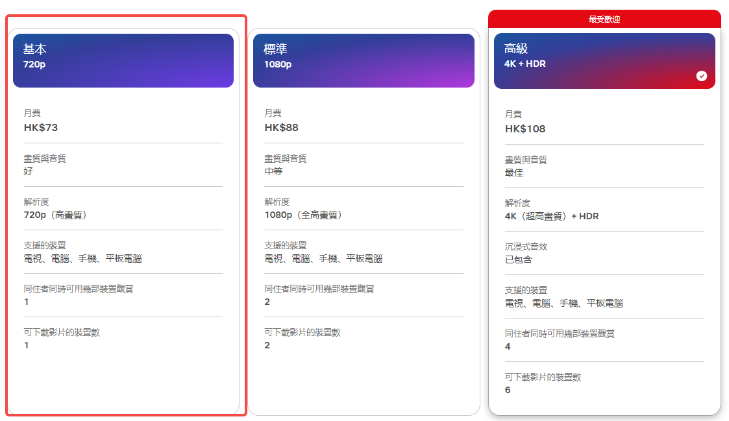Click the checkmark icon on the 高級 plan
Image resolution: width=729 pixels, height=421 pixels.
coord(701,76)
